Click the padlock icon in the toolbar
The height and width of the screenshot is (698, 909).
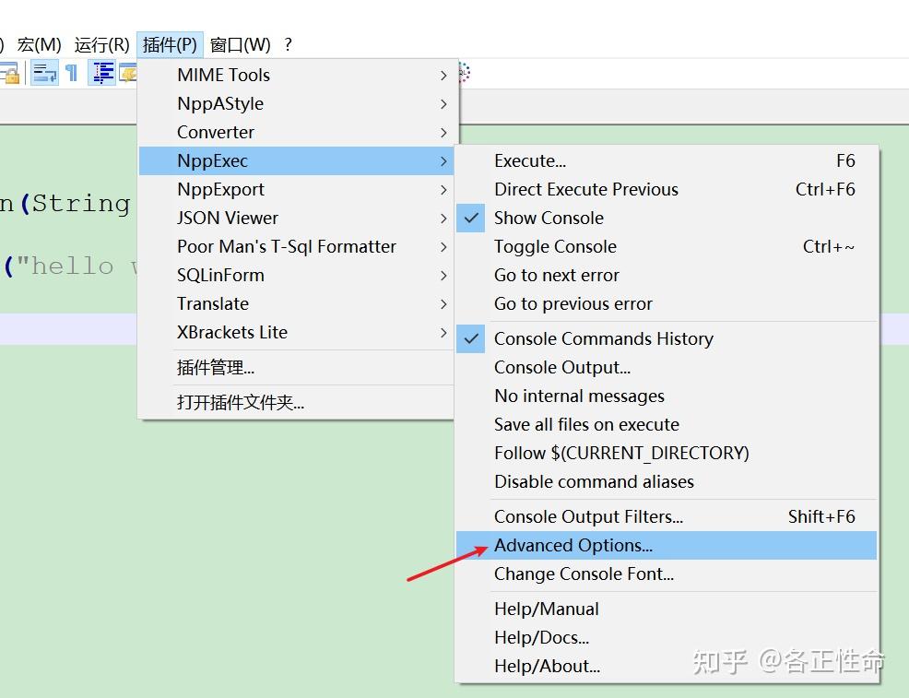click(10, 74)
